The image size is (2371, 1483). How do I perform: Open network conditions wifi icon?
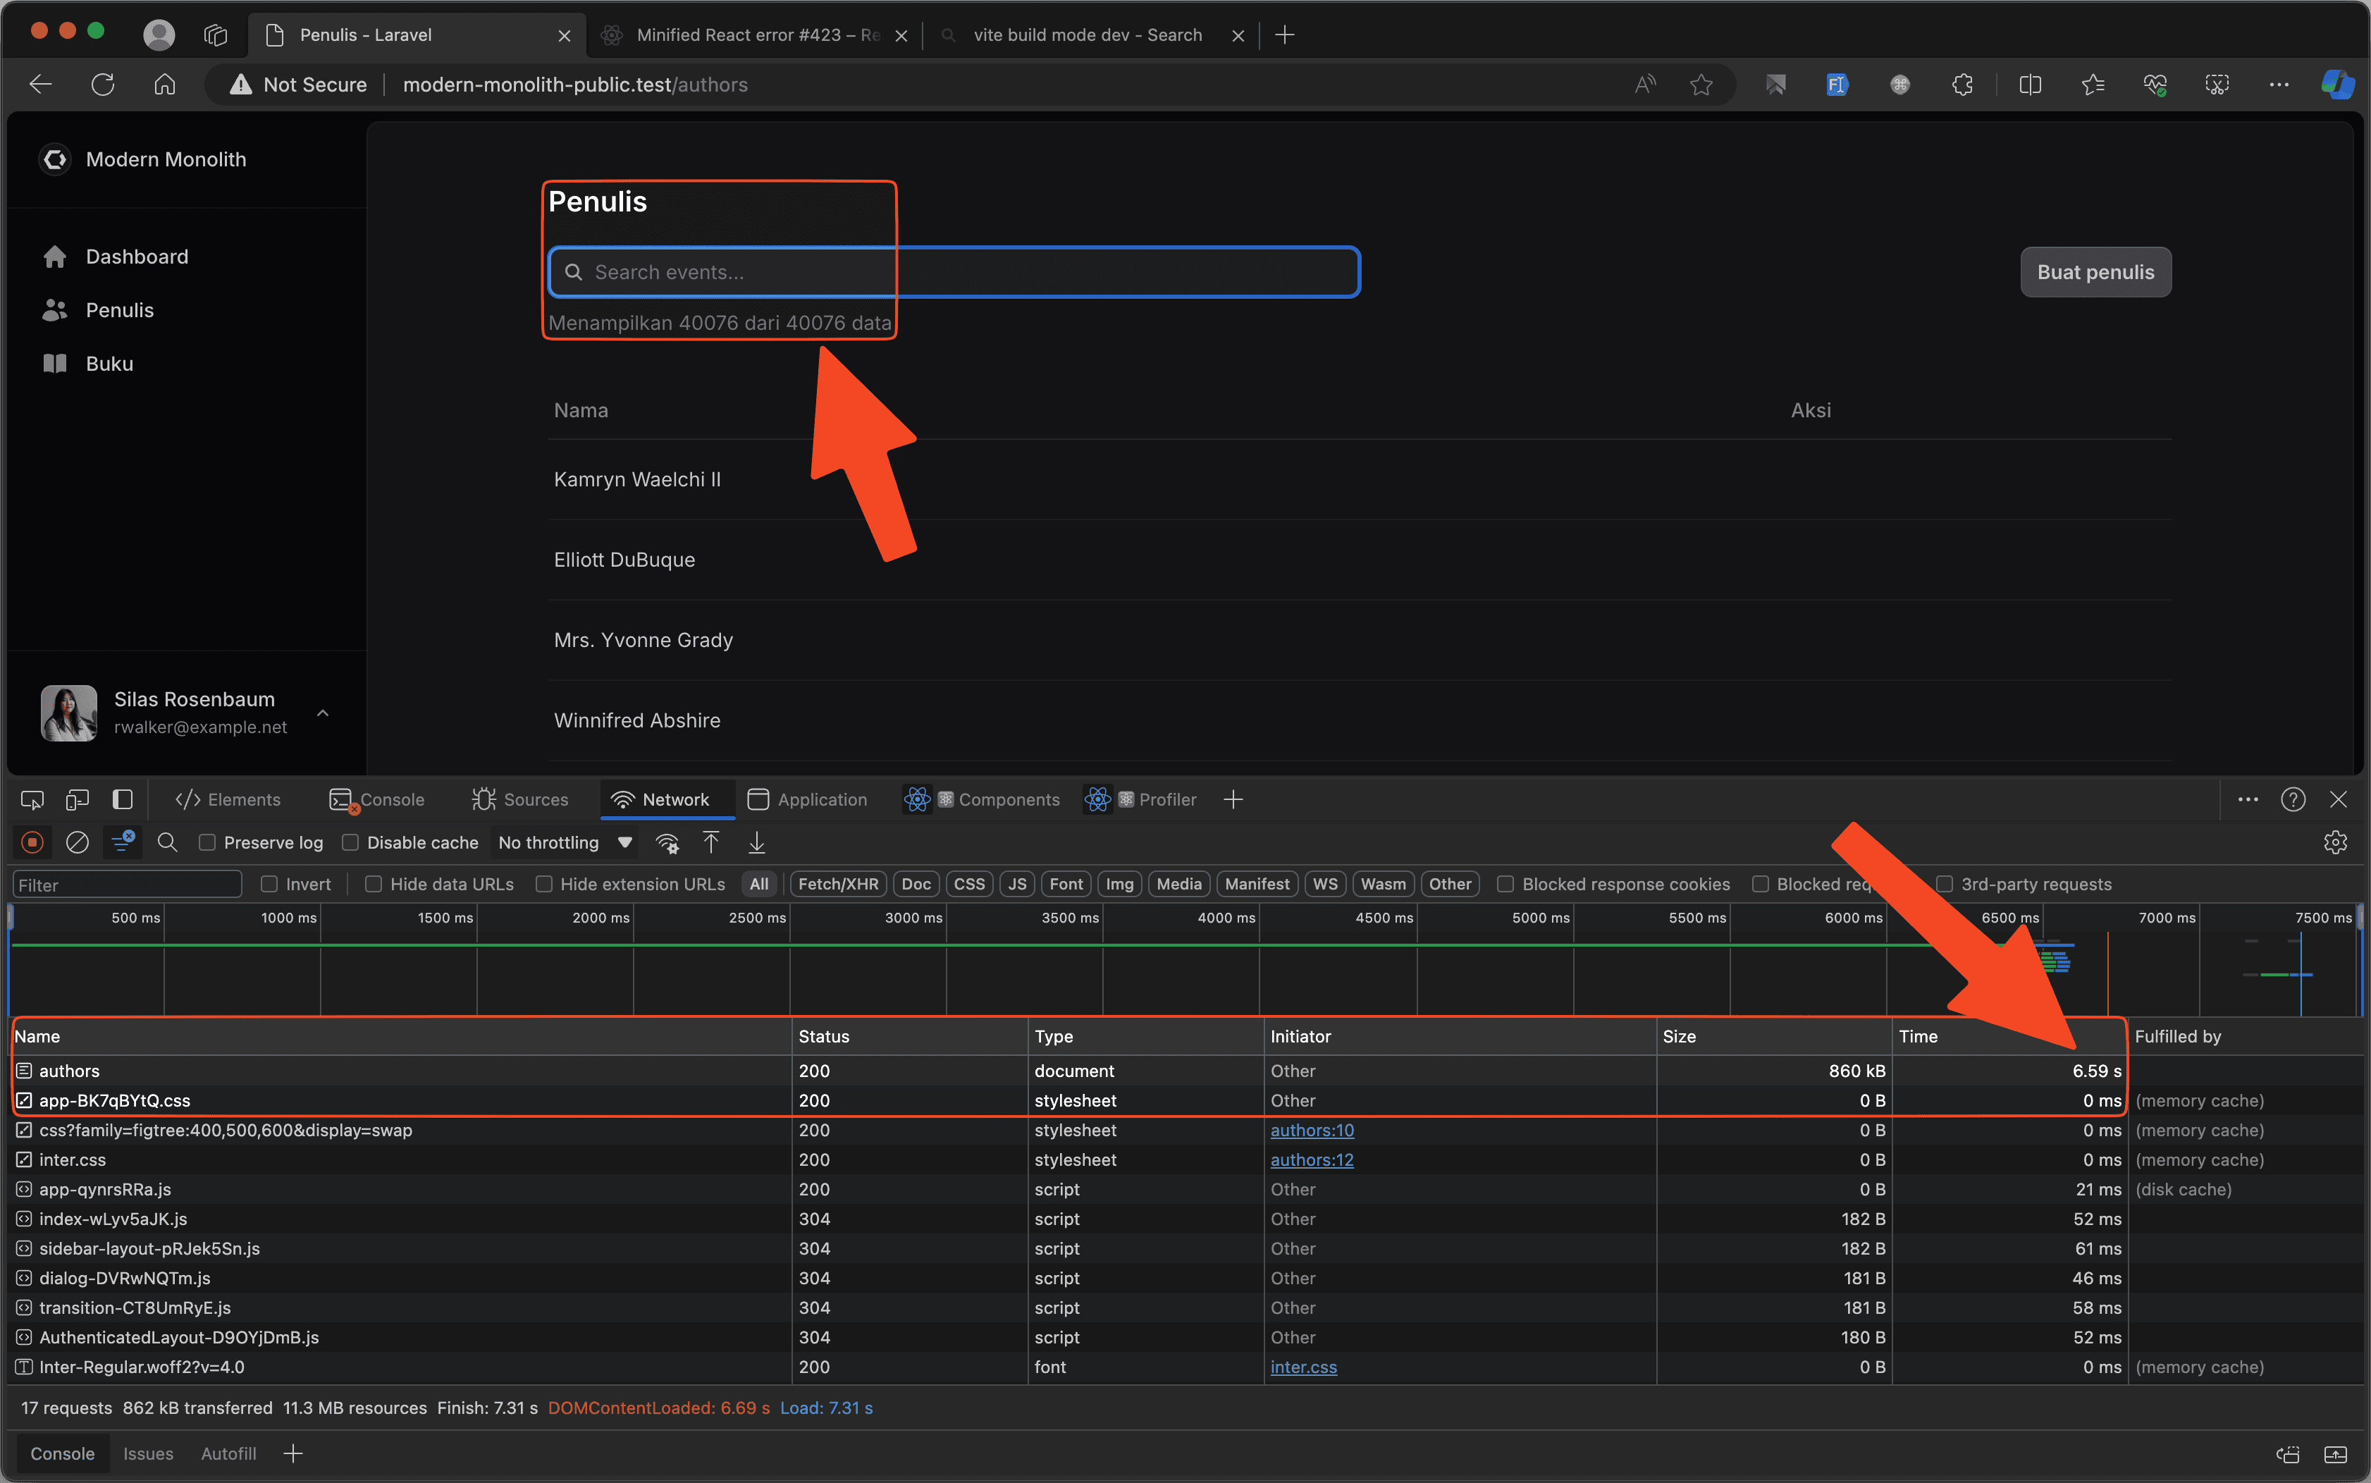coord(667,842)
